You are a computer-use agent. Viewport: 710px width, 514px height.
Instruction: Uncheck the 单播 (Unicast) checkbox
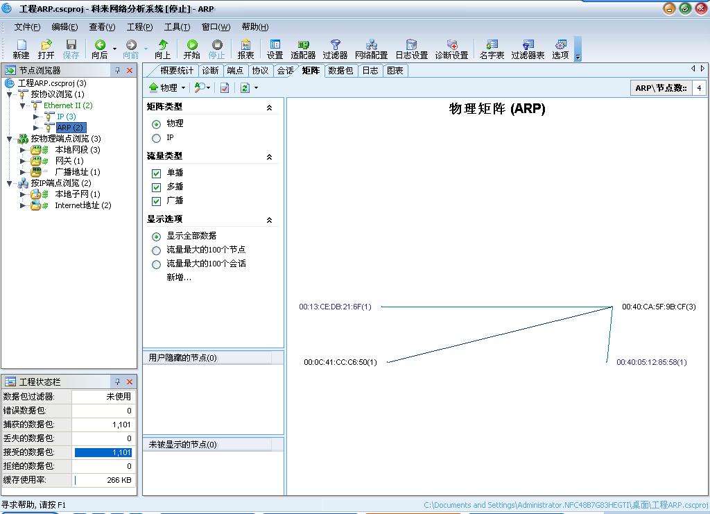tap(157, 173)
